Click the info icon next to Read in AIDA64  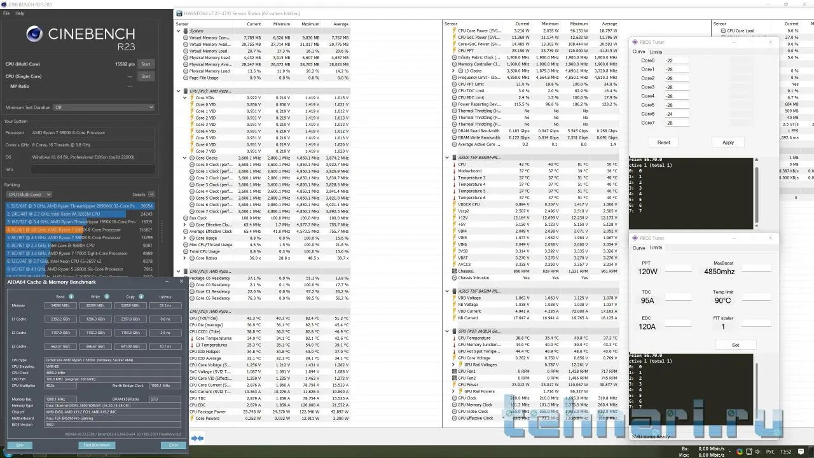point(71,296)
